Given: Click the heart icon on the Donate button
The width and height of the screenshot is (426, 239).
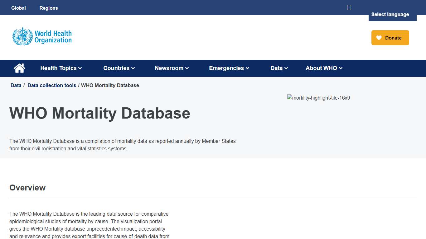Looking at the screenshot, I should [379, 38].
